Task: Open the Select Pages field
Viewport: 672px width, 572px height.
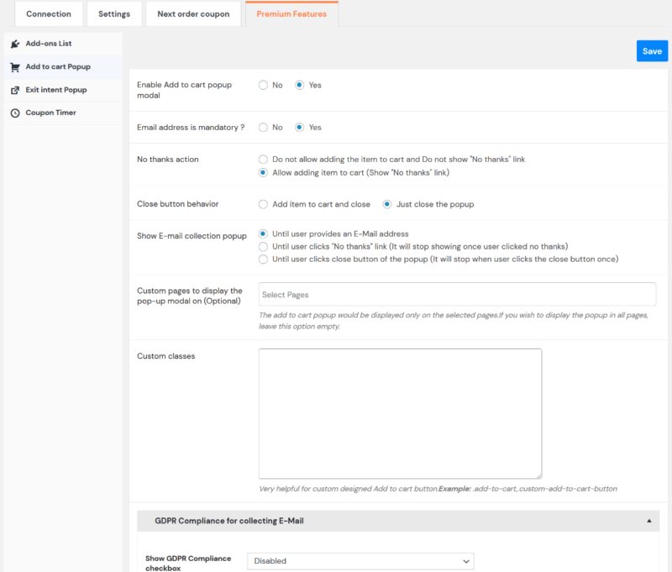Action: pos(457,294)
